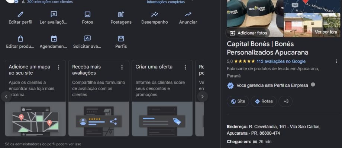Click info icon beside 'Você gerencia este Perfil'
This screenshot has width=342, height=148.
point(313,84)
